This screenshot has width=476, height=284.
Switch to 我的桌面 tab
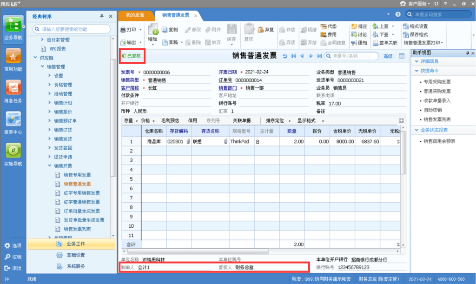[x=136, y=15]
